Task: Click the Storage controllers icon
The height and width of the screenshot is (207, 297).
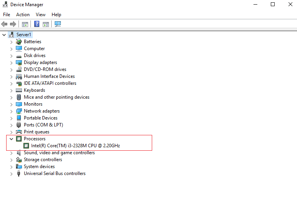Action: (19, 160)
